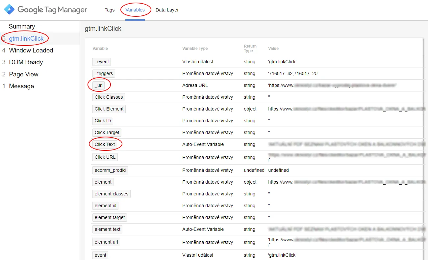Click the element classes variable chip
428x260 pixels.
click(x=112, y=194)
